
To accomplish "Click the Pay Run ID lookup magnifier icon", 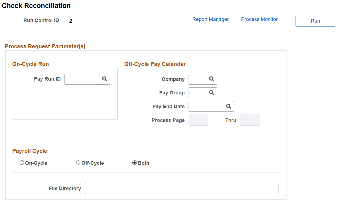I will pos(104,79).
